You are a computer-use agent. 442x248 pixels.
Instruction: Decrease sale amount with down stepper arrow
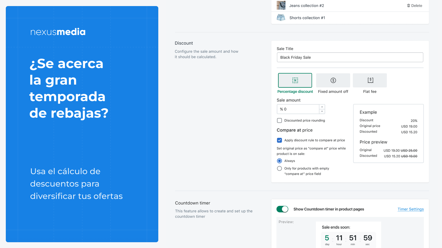(322, 111)
